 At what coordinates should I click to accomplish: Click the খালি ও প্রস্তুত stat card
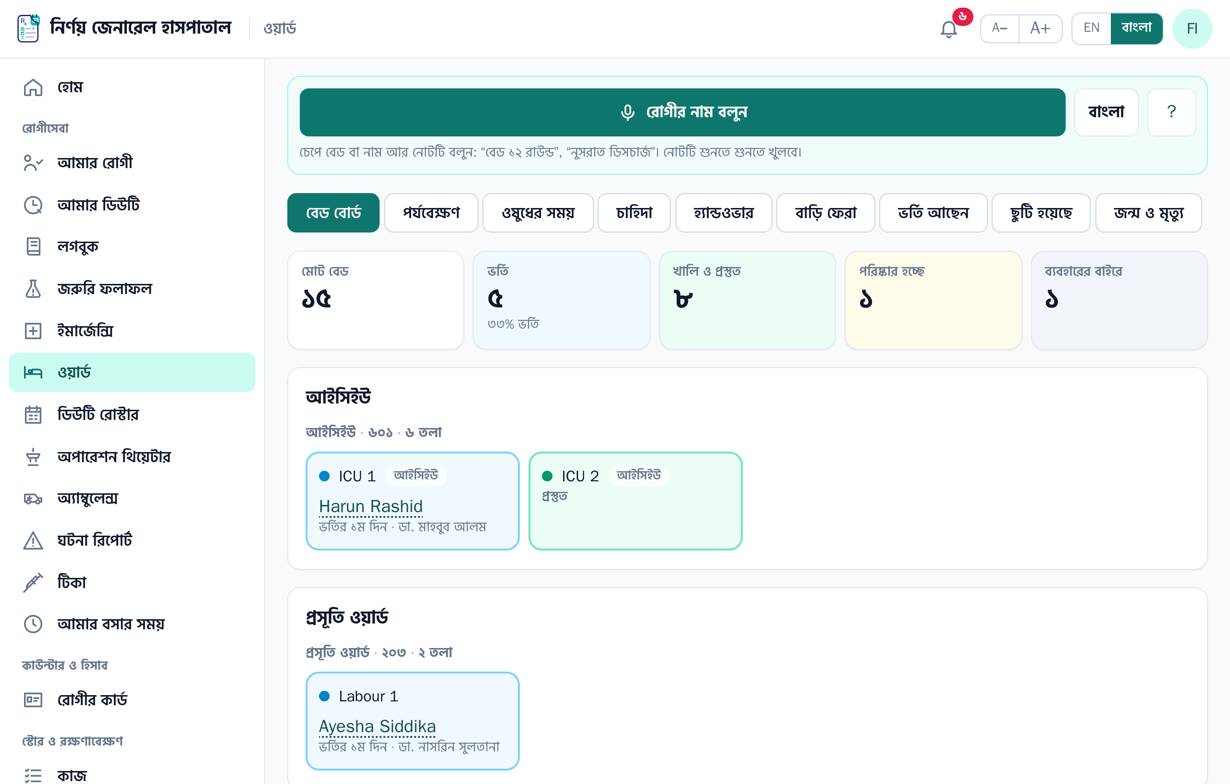(x=747, y=300)
